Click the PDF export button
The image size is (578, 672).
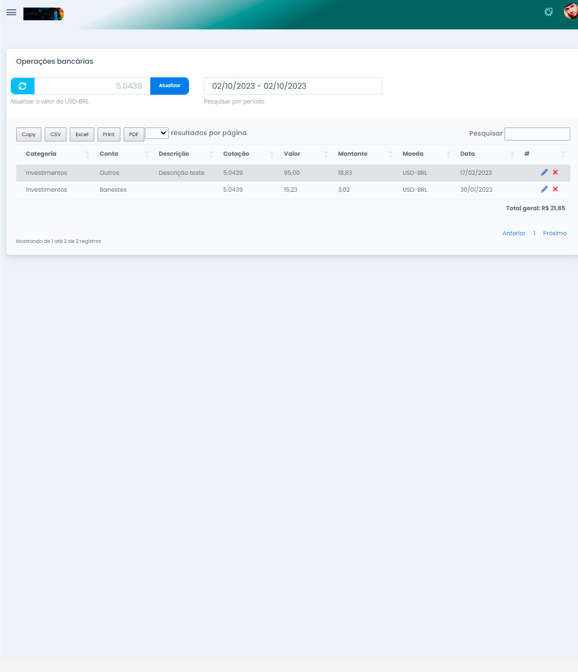pos(133,135)
